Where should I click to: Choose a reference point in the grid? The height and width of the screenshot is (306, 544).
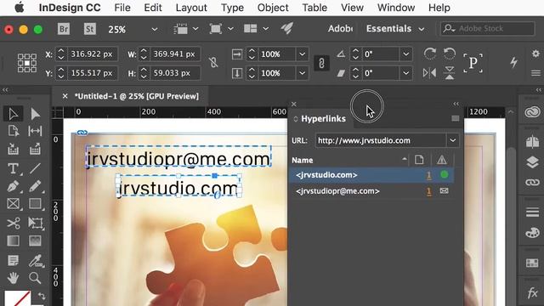[27, 63]
